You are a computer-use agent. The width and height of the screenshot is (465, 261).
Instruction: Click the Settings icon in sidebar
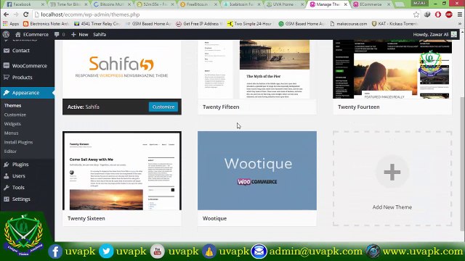7,199
